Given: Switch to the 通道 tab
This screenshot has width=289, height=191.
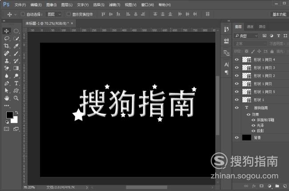Looking at the screenshot, I should point(250,27).
